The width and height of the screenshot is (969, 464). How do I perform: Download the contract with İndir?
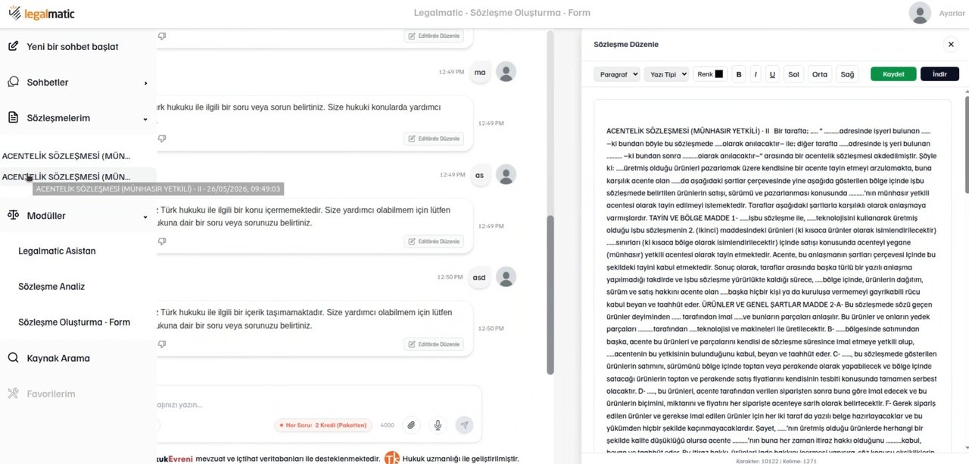pyautogui.click(x=939, y=74)
